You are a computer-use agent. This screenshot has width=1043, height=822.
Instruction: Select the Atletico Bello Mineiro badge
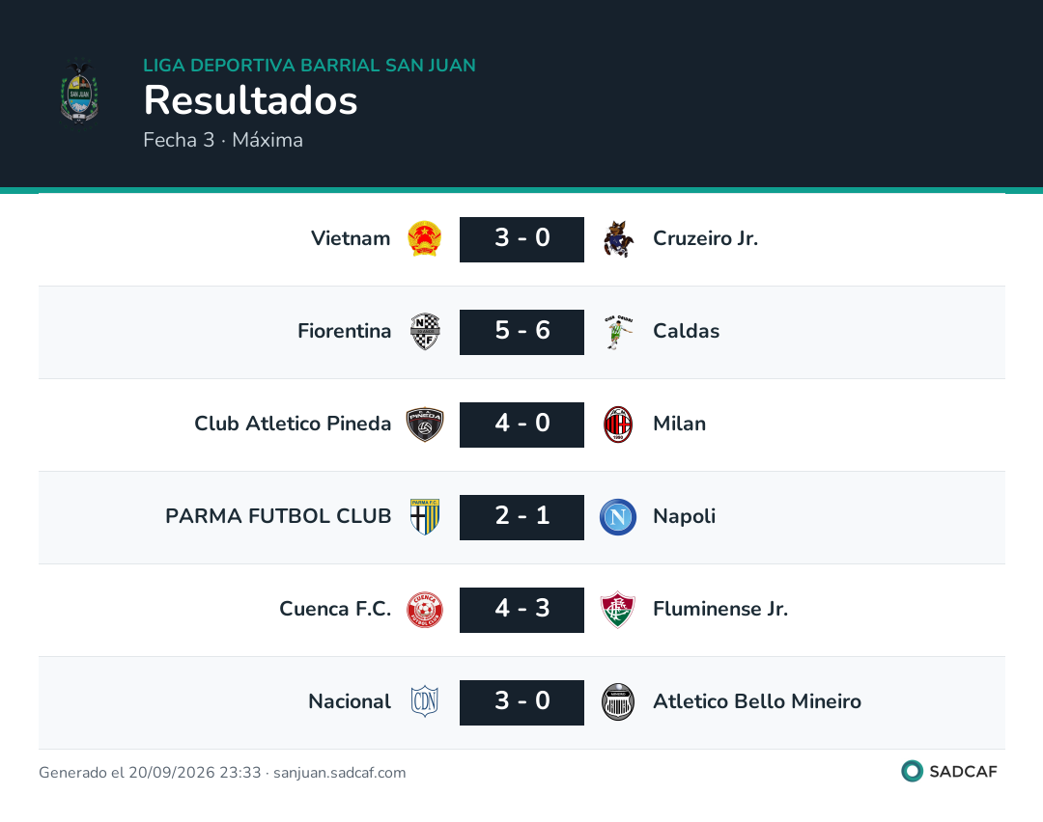coord(618,701)
